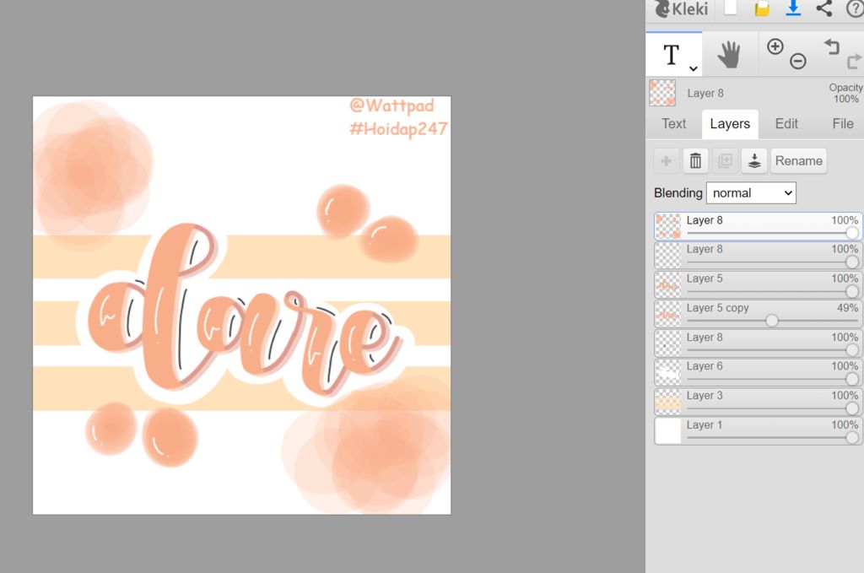Switch to the Layers tab

point(730,124)
